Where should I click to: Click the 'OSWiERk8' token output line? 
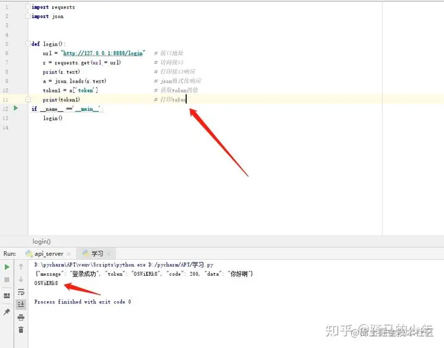[46, 283]
